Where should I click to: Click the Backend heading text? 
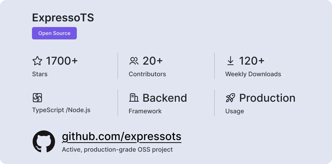point(165,98)
